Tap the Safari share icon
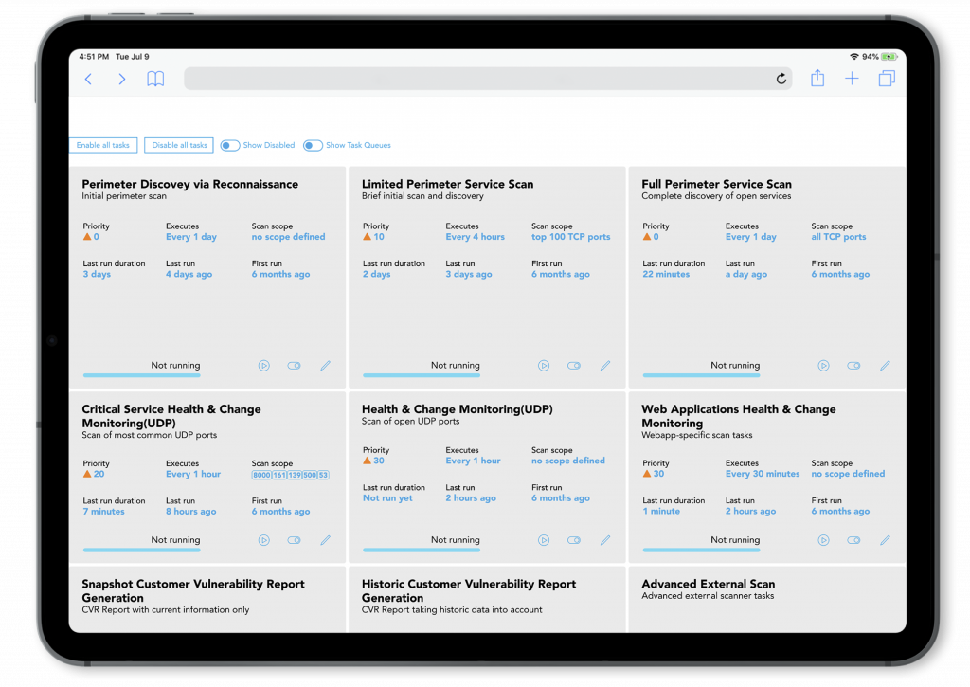This screenshot has height=687, width=970. [x=817, y=80]
